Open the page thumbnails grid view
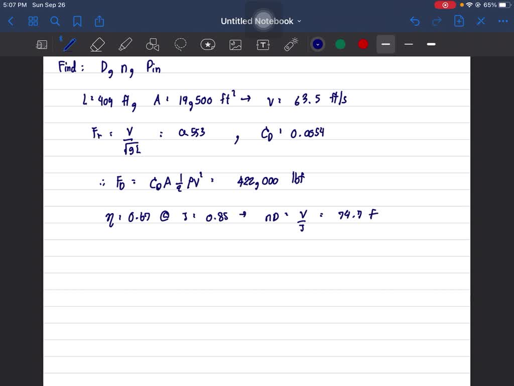The image size is (514, 386). pos(33,21)
